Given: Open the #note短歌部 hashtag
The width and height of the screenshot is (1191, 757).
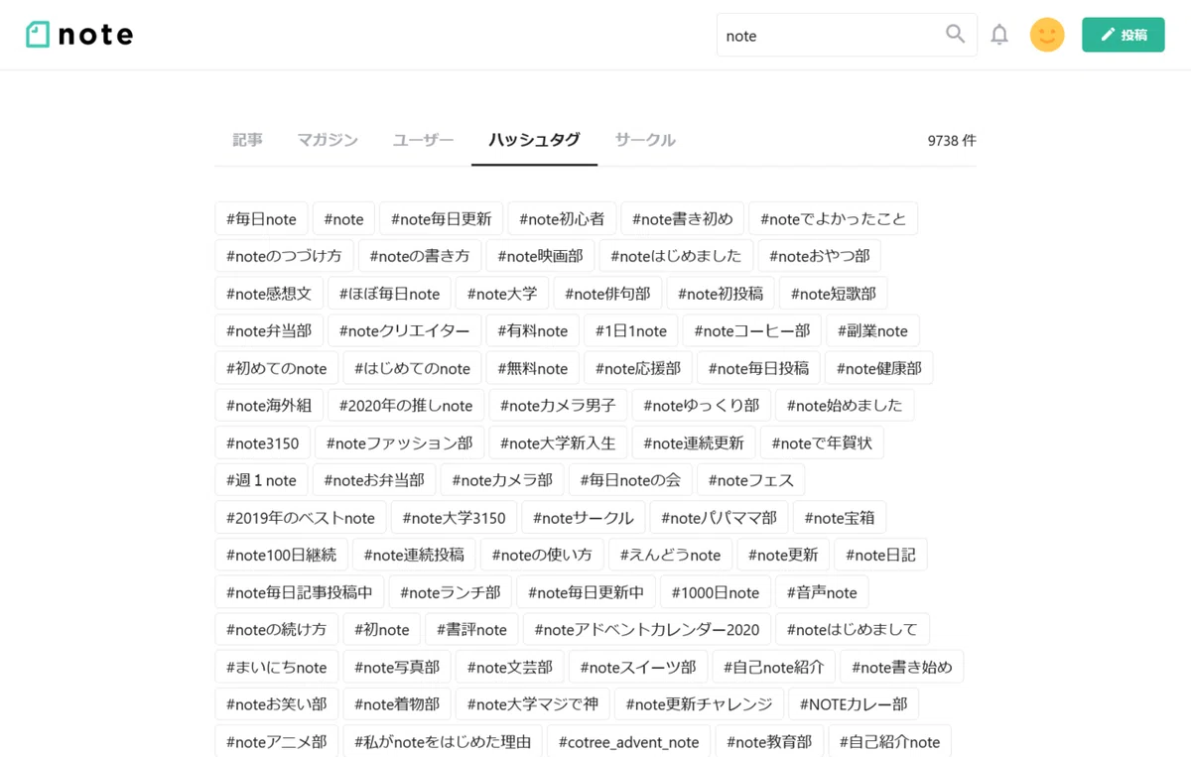Looking at the screenshot, I should pos(834,294).
